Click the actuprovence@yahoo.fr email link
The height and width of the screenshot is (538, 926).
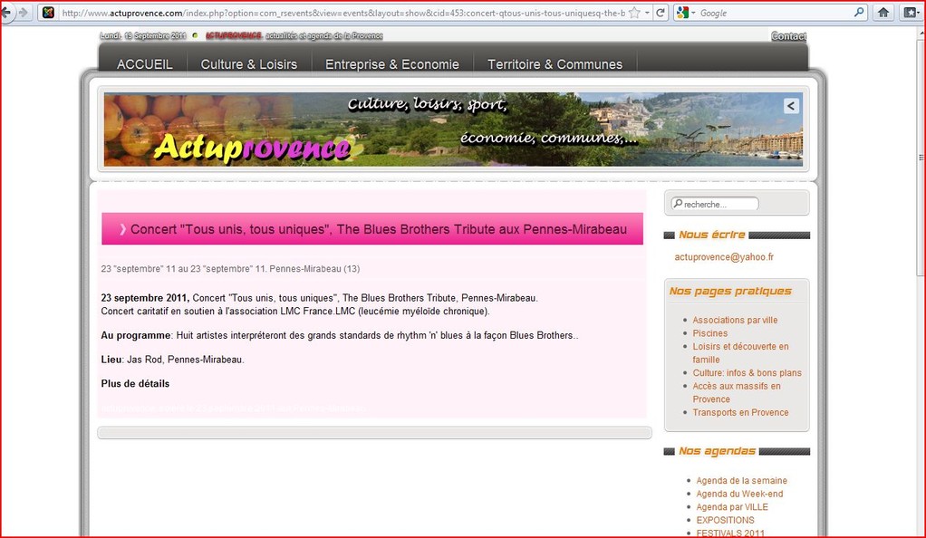coord(724,257)
